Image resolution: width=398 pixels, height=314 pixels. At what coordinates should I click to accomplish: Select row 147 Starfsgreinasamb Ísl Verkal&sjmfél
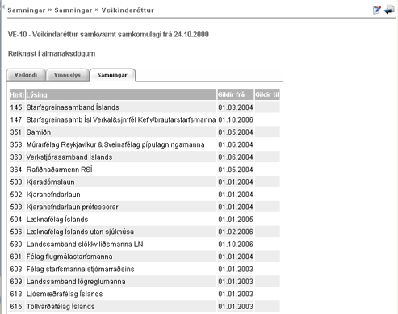pyautogui.click(x=145, y=119)
